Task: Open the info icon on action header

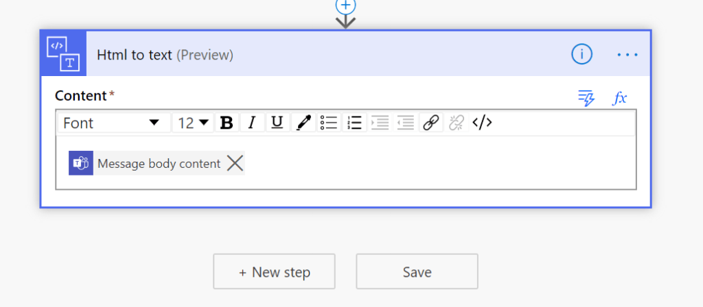Action: click(581, 54)
